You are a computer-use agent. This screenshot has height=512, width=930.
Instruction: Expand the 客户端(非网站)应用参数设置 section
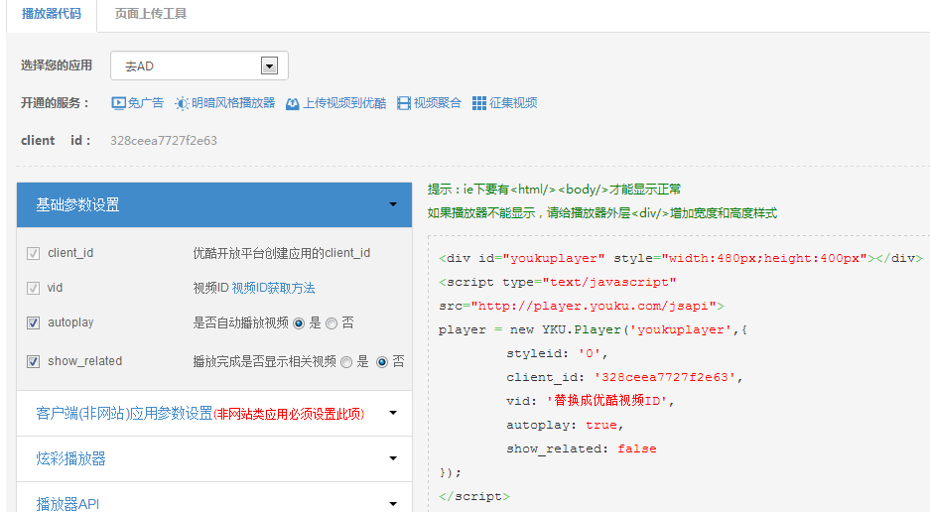(x=214, y=414)
